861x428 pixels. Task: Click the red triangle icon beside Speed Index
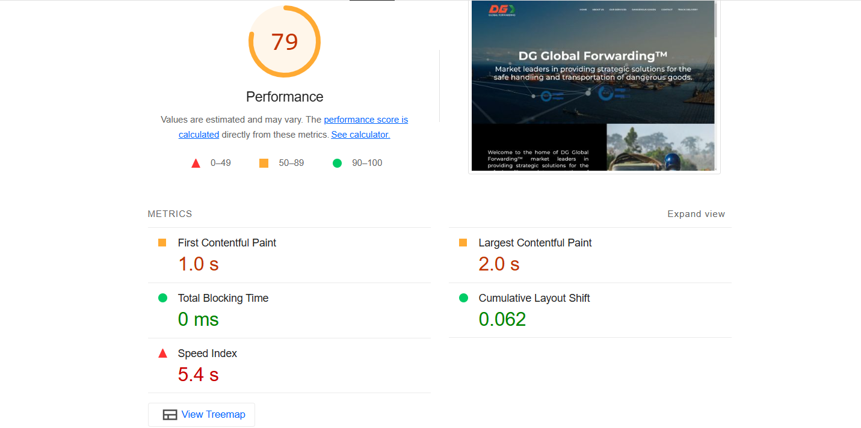161,353
